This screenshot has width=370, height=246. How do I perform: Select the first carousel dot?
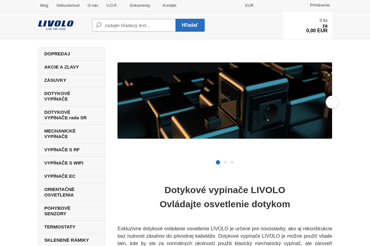pos(218,162)
